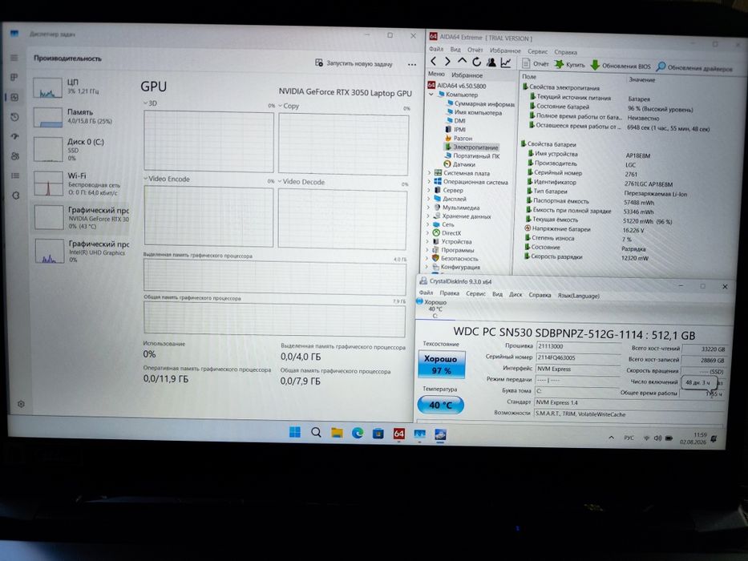
Task: Click Обновления BIOS in AIDA64 toolbar
Action: (621, 66)
